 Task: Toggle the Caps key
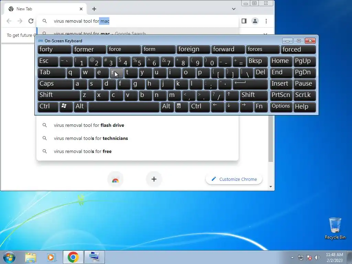(x=55, y=84)
